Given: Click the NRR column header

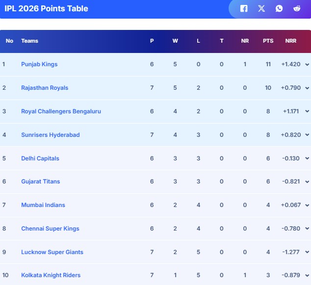Looking at the screenshot, I should pyautogui.click(x=291, y=41).
